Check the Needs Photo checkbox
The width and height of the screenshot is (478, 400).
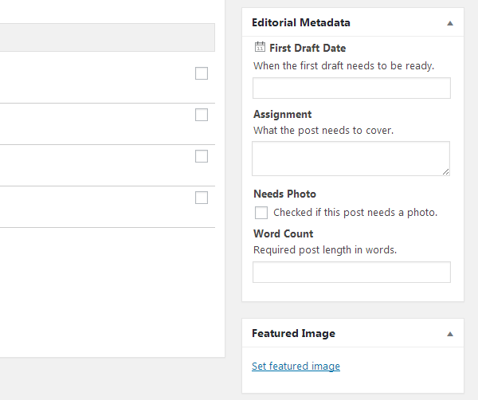click(x=261, y=213)
